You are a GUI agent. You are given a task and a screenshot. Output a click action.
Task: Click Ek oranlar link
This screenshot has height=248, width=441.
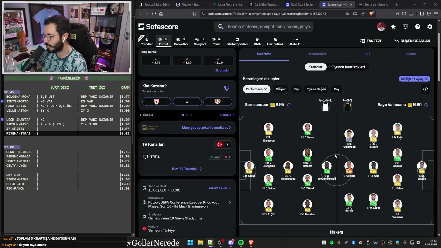click(x=223, y=70)
